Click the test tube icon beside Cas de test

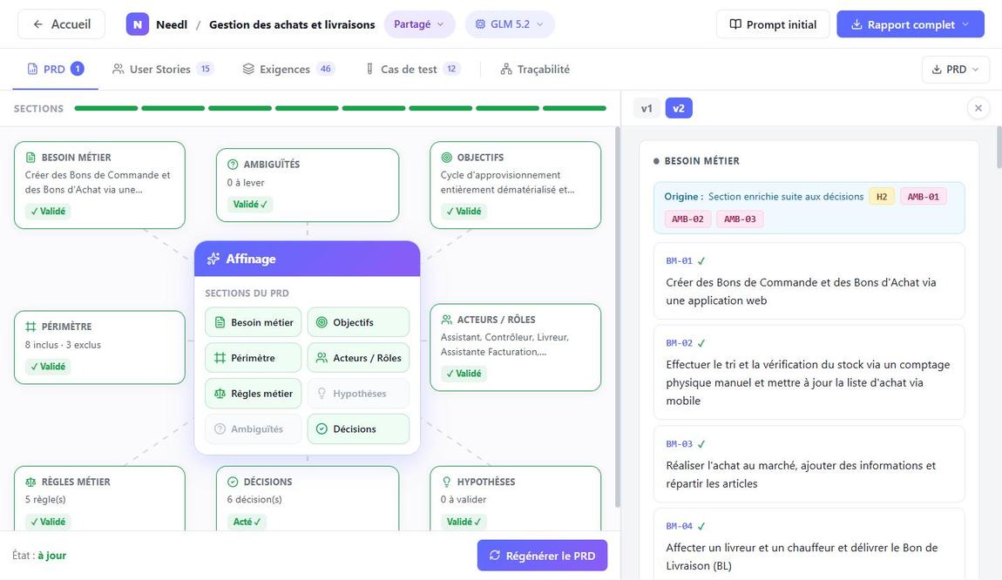[x=369, y=69]
